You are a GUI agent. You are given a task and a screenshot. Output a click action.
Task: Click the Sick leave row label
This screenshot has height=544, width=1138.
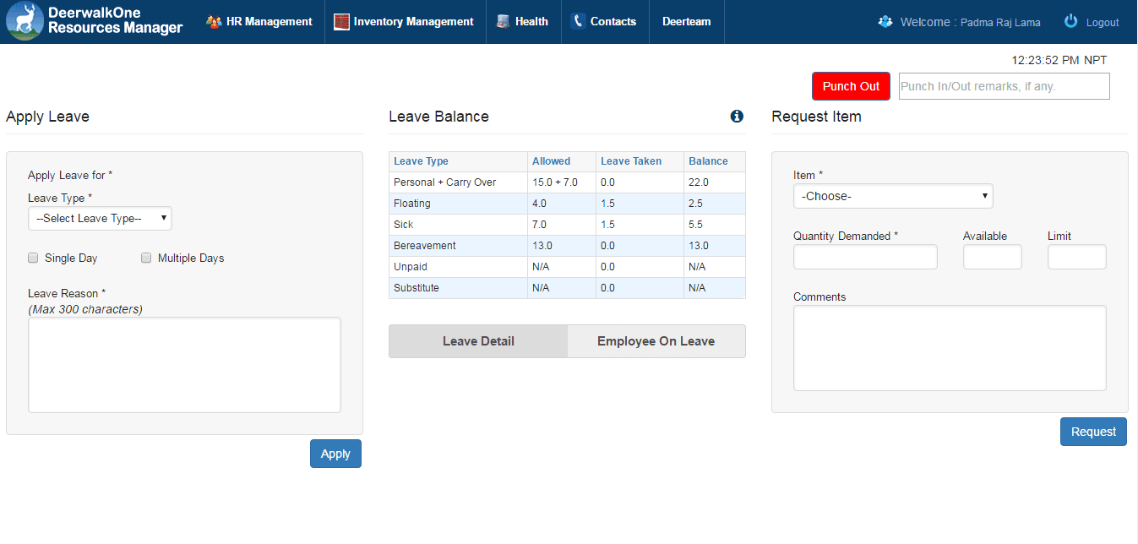(x=403, y=225)
